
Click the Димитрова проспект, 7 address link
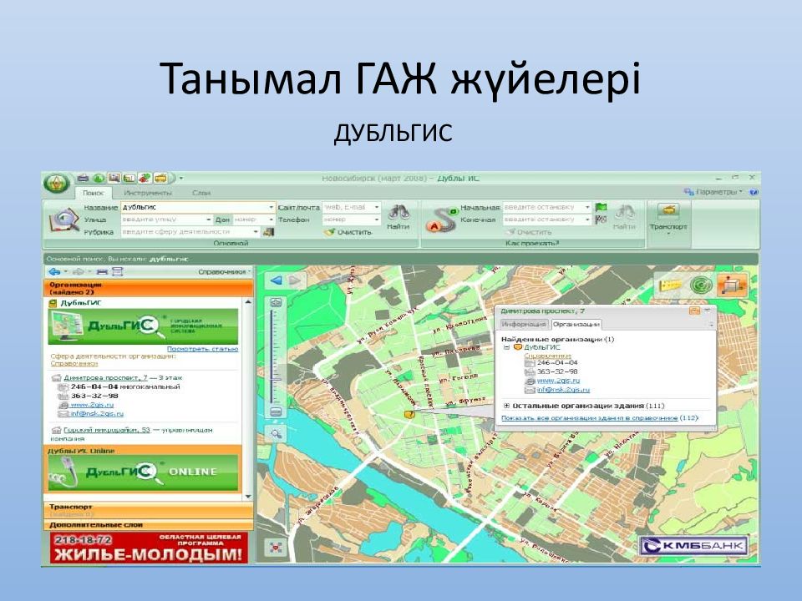pyautogui.click(x=105, y=377)
